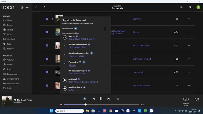203x114 pixels.
Task: Click the Windows taskbar Search box
Action: click(70, 111)
